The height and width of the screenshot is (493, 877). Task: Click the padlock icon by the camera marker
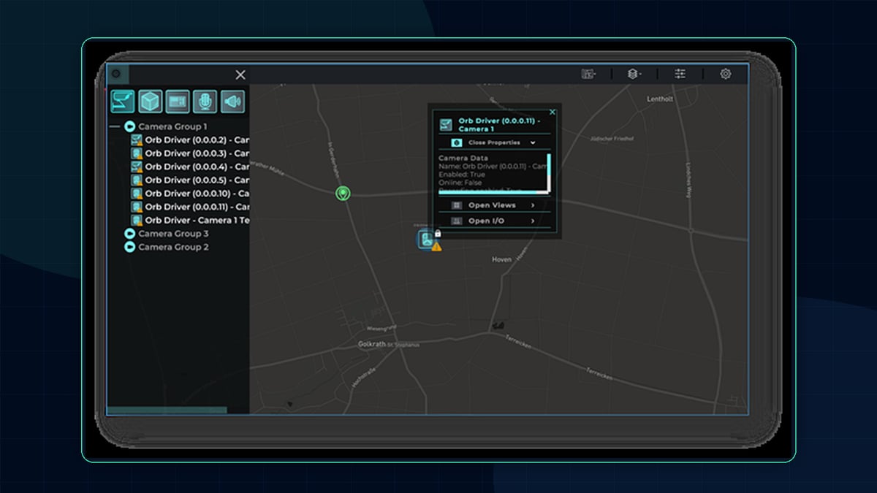[x=437, y=234]
